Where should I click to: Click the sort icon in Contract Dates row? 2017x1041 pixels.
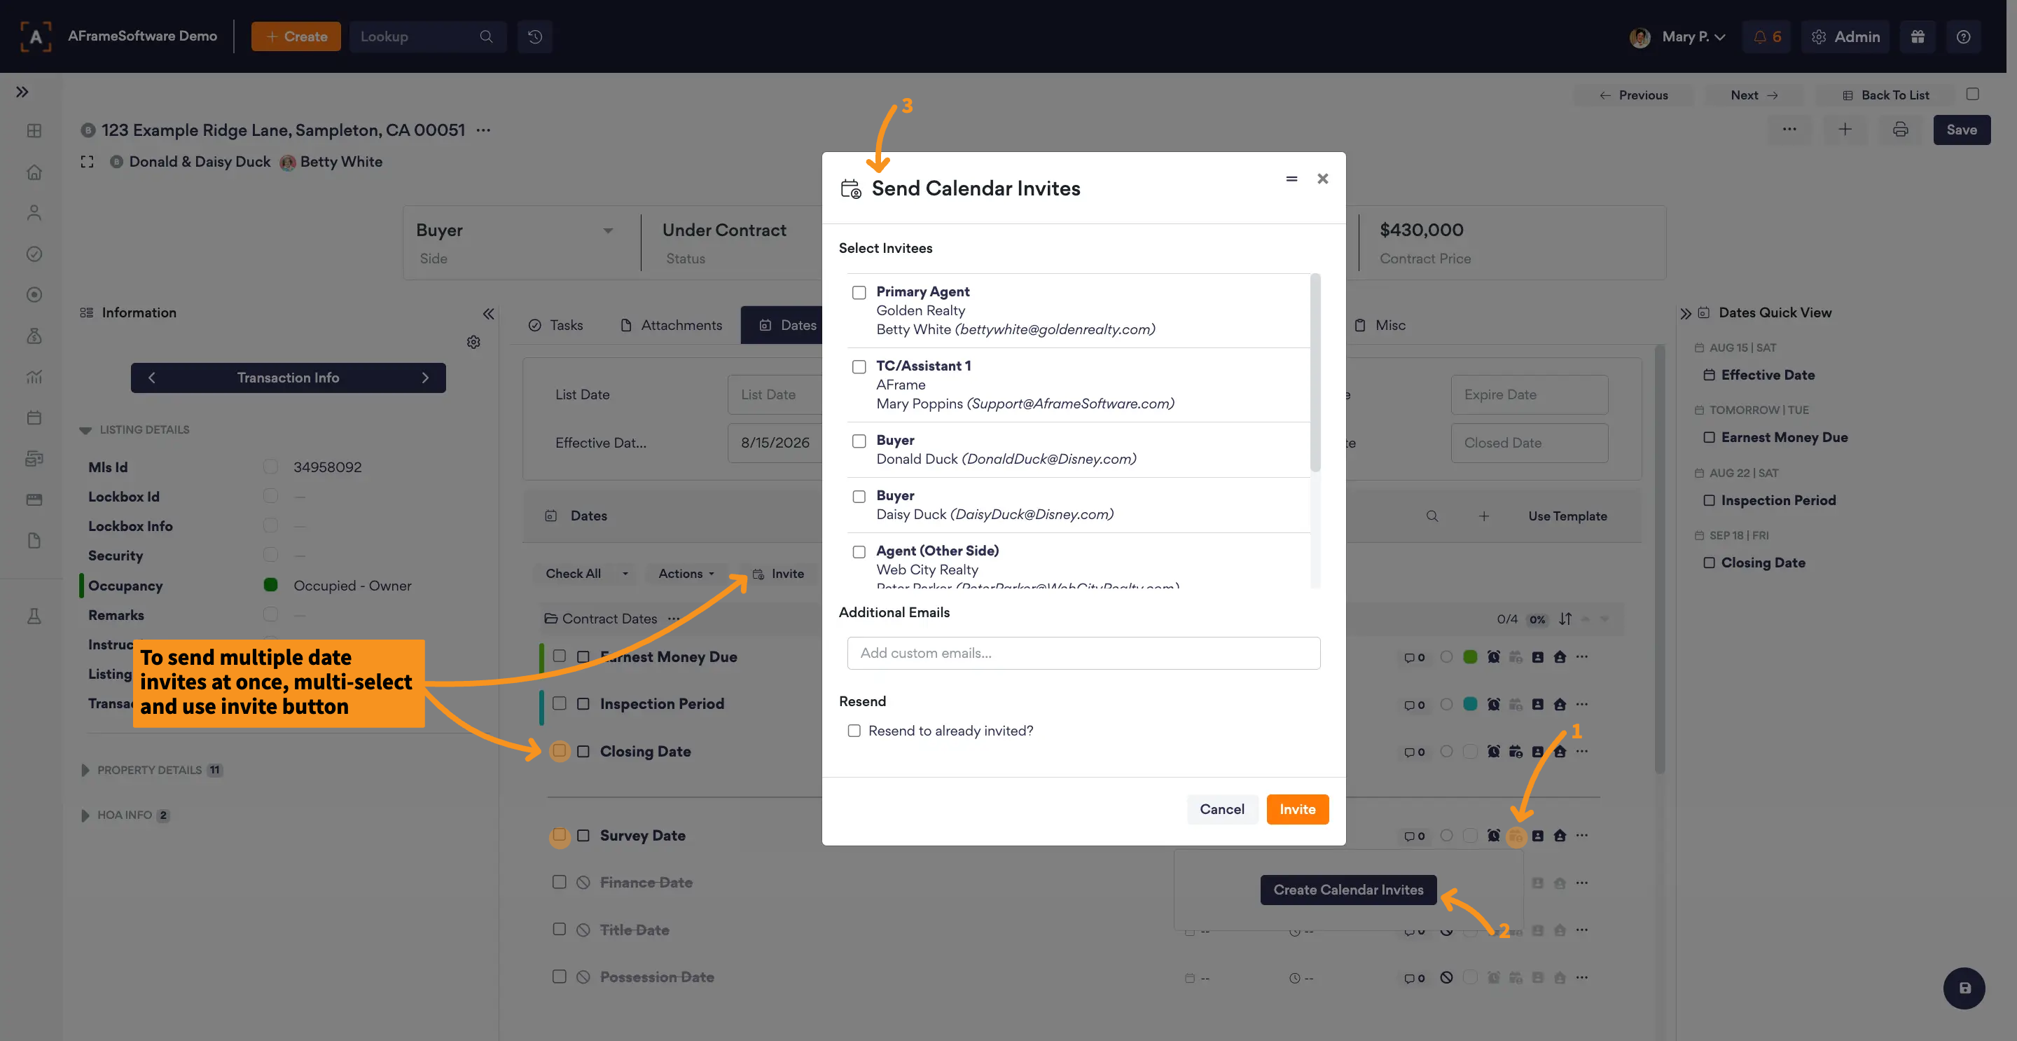[x=1565, y=619]
